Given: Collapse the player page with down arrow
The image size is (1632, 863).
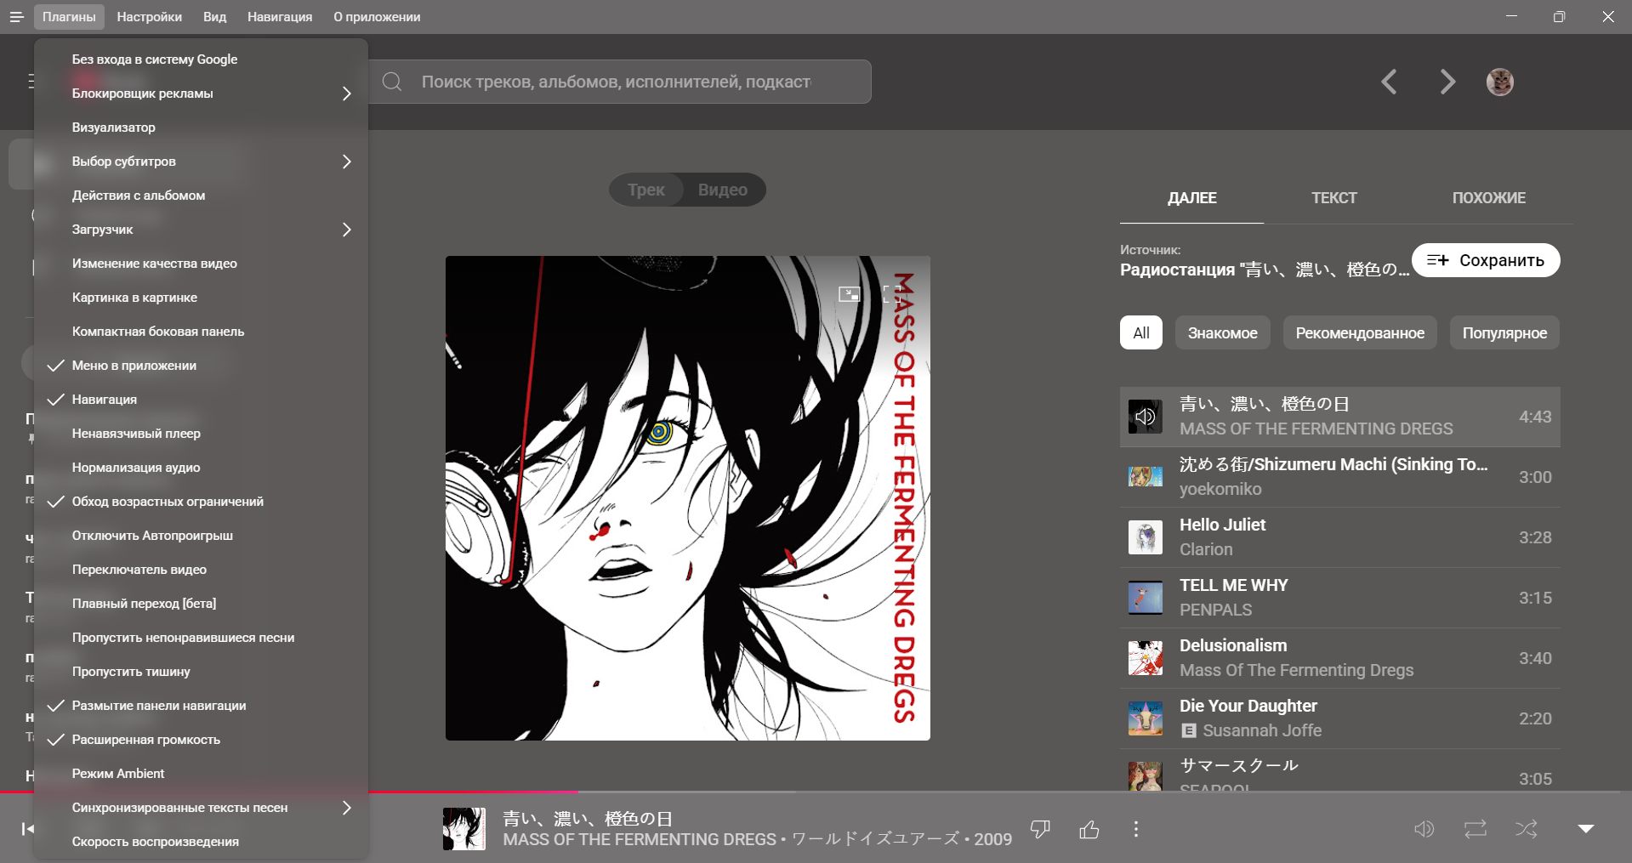Looking at the screenshot, I should (1586, 829).
